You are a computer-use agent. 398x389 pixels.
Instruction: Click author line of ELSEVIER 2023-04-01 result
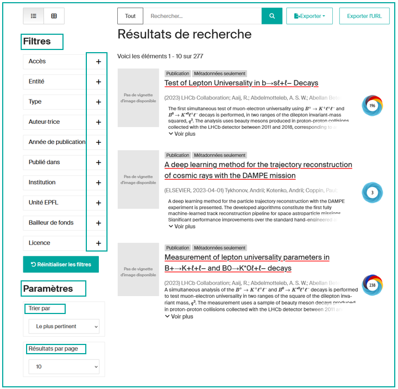pyautogui.click(x=251, y=191)
